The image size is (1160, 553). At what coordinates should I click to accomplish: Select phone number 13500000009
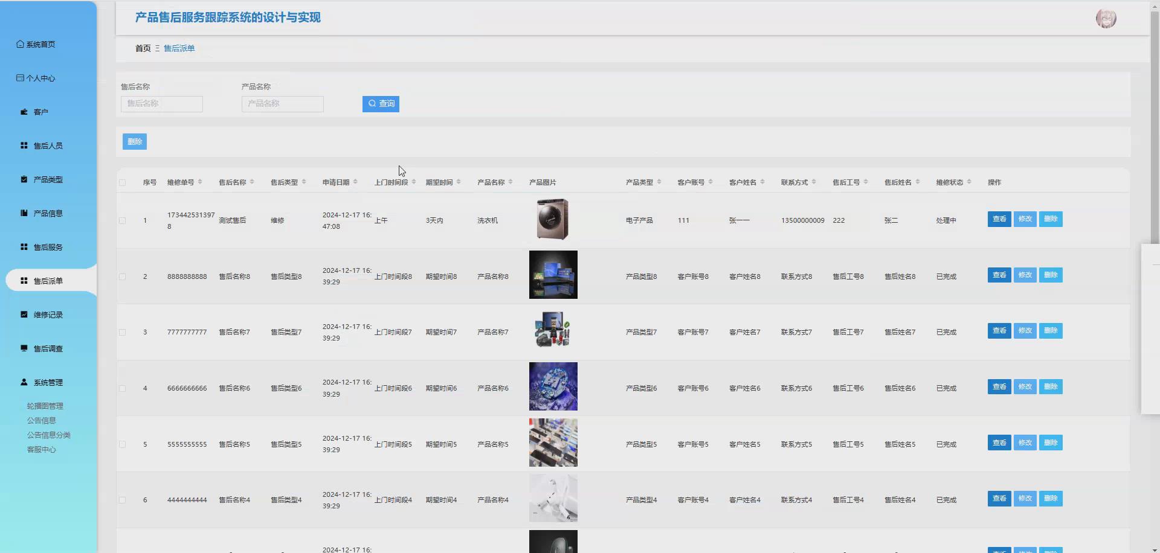[x=803, y=220]
